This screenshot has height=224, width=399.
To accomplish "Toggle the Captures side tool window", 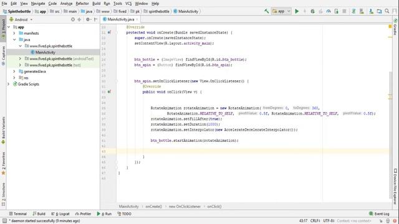I will pos(3,55).
